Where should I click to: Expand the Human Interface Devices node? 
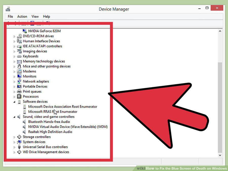click(x=14, y=42)
